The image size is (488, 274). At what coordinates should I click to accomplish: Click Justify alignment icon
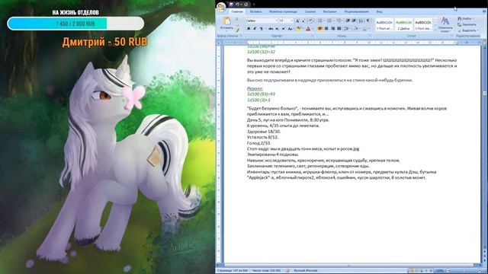[x=339, y=29]
